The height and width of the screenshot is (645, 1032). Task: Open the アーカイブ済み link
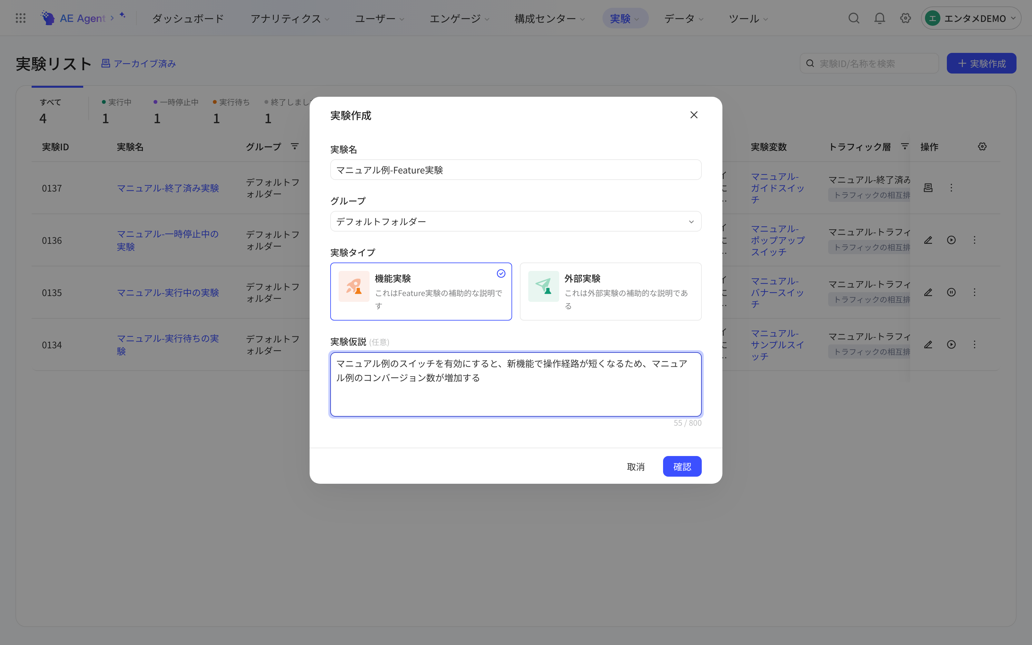pos(139,64)
